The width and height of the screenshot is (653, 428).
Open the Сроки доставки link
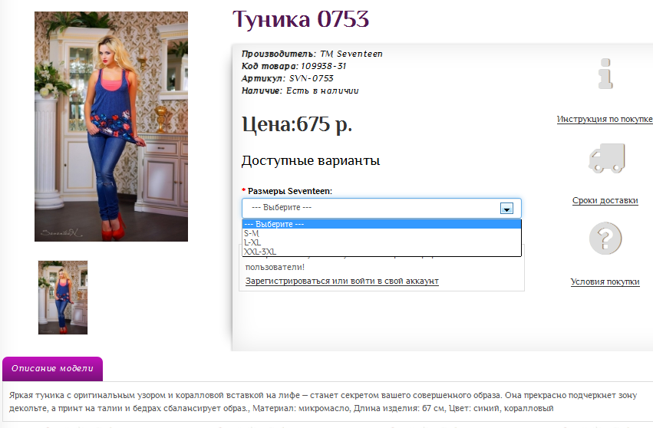point(605,201)
